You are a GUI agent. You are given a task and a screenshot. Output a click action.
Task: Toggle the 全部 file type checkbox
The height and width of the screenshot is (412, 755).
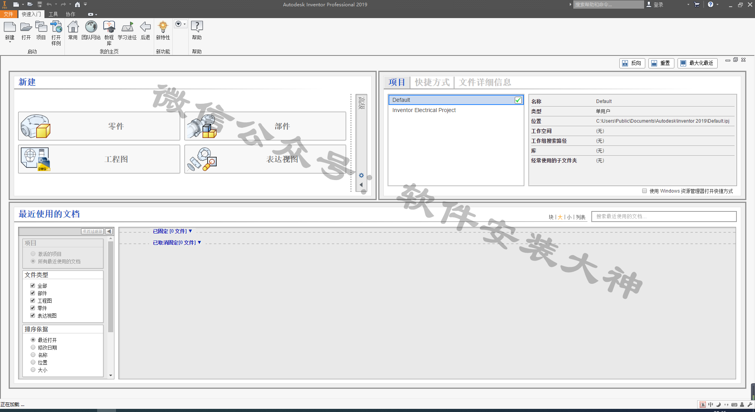pyautogui.click(x=33, y=286)
